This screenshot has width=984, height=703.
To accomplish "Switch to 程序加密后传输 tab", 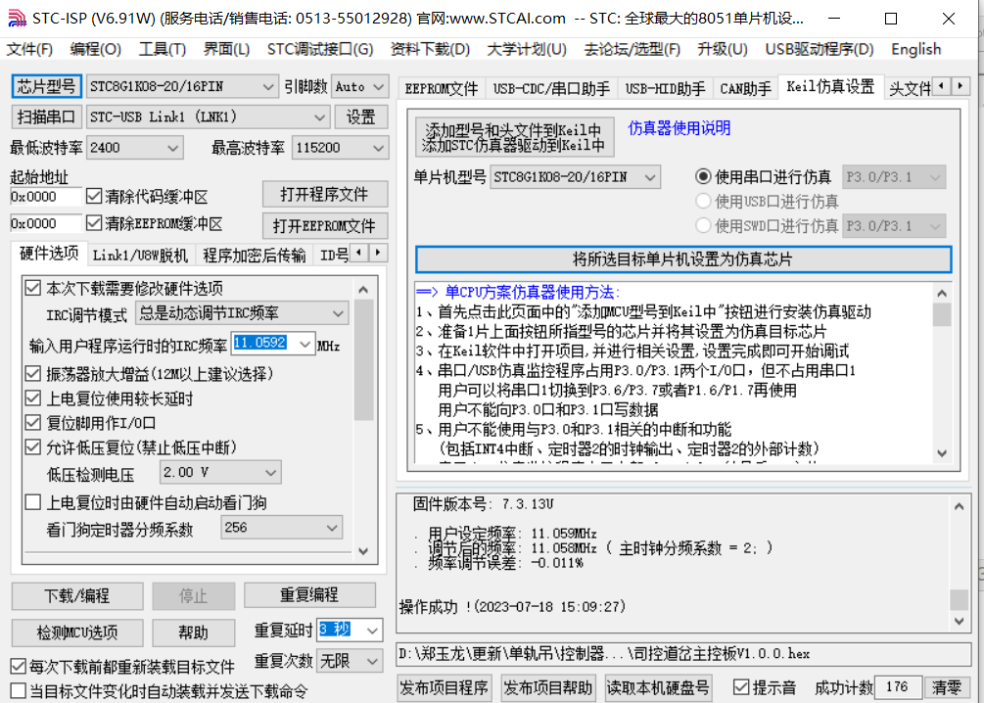I will pyautogui.click(x=255, y=255).
